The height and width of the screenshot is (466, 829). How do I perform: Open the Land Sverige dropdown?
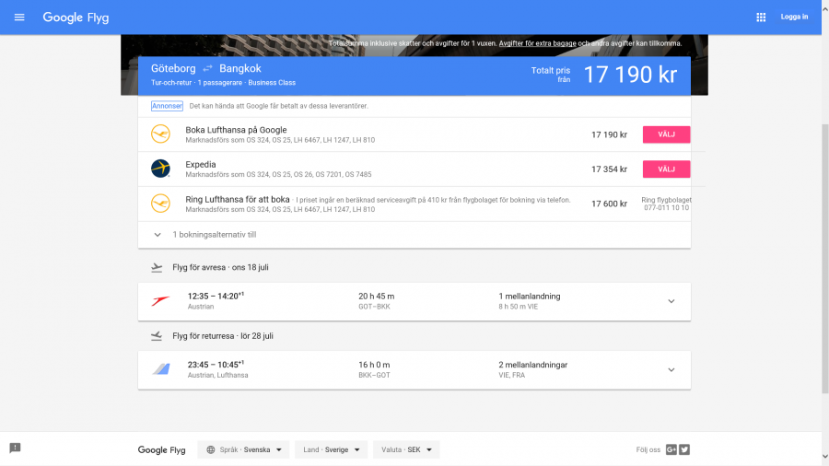point(331,449)
